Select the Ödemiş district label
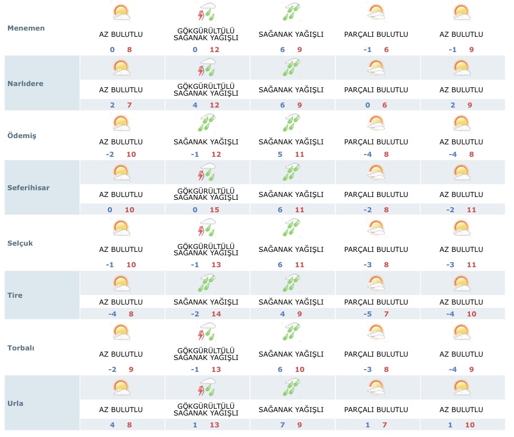 click(x=23, y=136)
